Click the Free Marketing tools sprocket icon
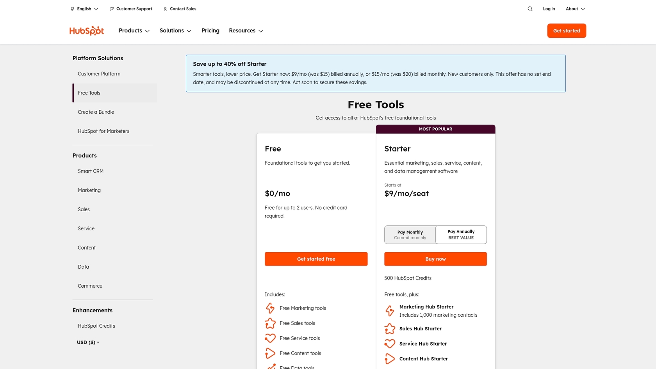 pyautogui.click(x=270, y=308)
